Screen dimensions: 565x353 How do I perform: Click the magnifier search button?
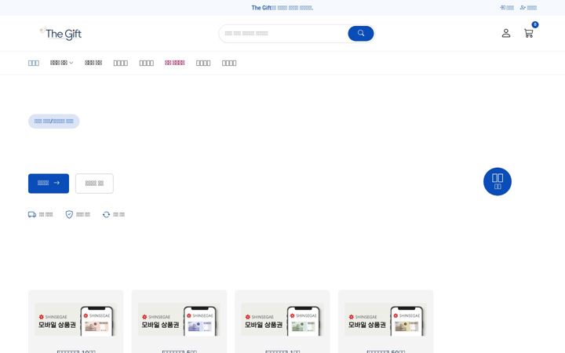coord(361,34)
